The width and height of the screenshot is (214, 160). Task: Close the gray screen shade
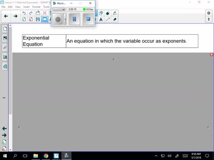pyautogui.click(x=211, y=55)
